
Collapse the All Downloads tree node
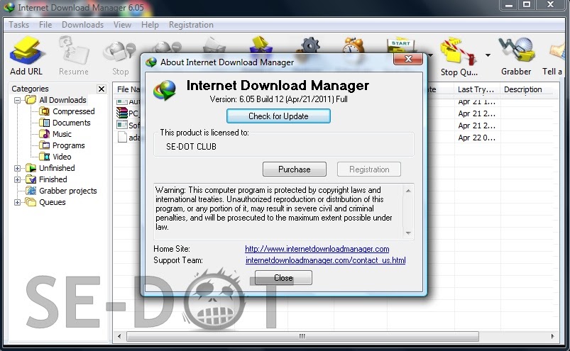point(17,100)
